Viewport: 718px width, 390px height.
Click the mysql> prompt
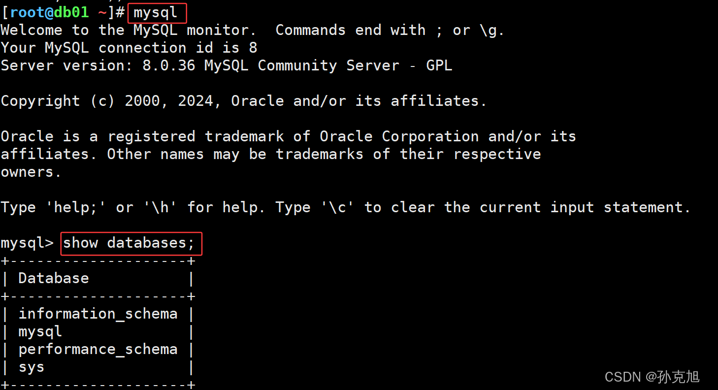coord(27,243)
